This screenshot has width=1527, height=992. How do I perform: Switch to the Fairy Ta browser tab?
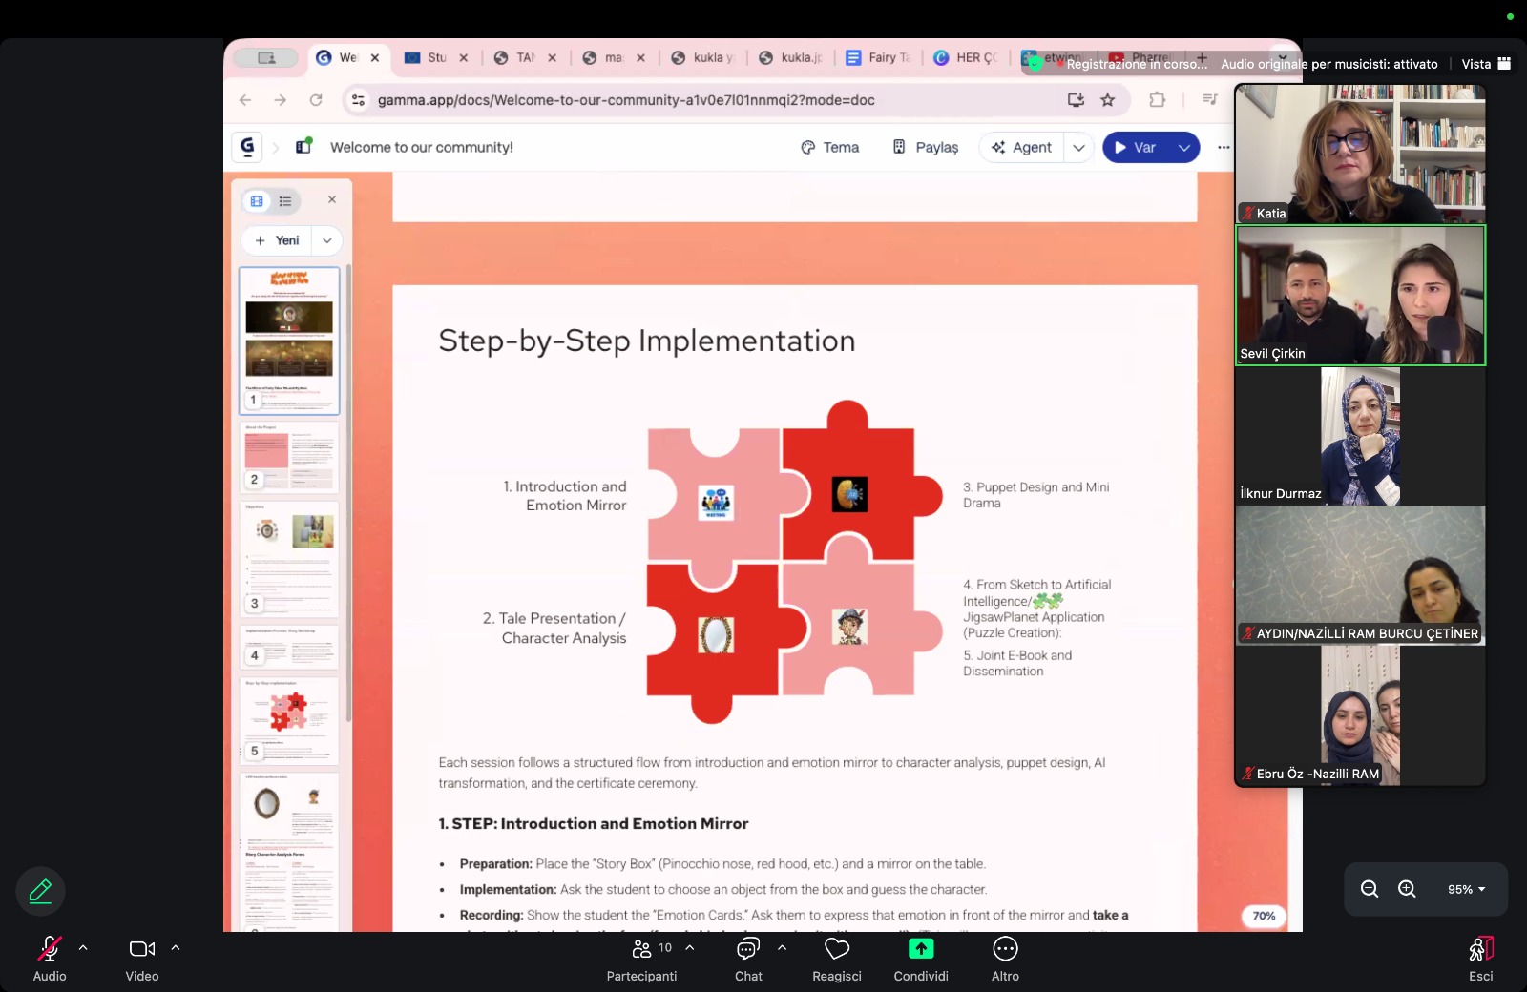point(879,57)
